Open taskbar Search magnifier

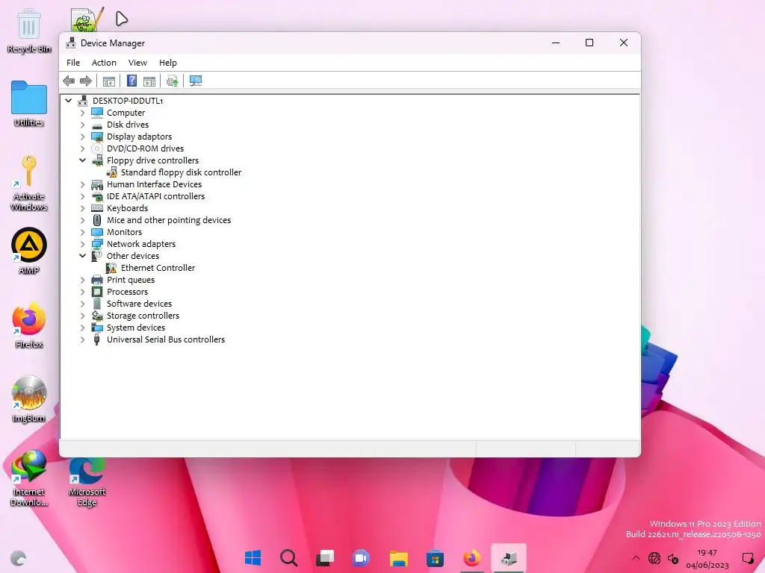pos(289,558)
